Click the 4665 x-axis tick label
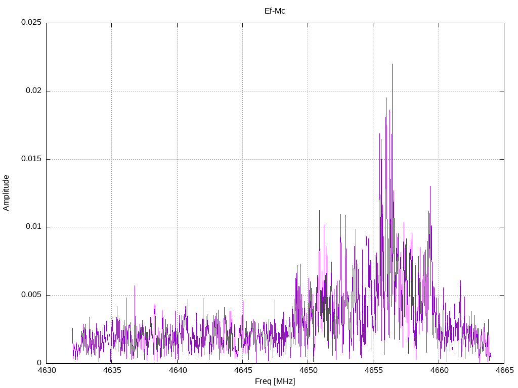 coord(504,370)
